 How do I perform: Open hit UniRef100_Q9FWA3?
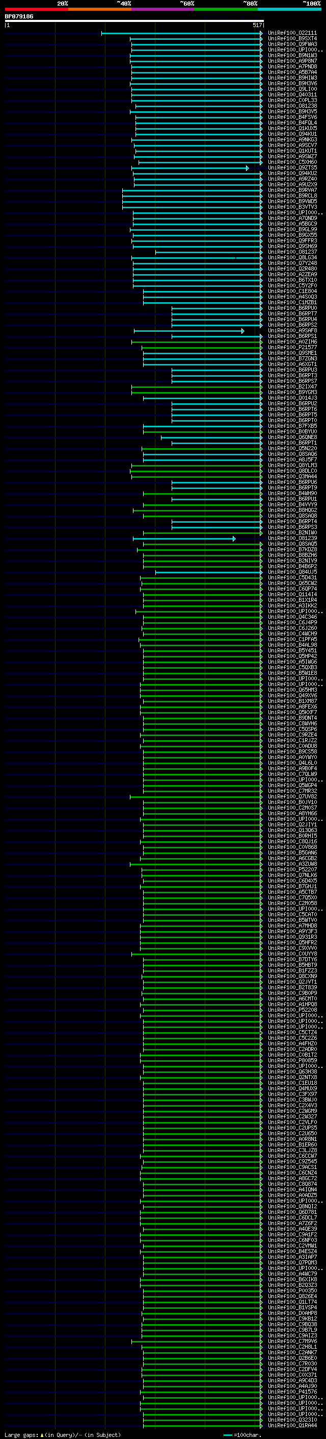(x=292, y=44)
